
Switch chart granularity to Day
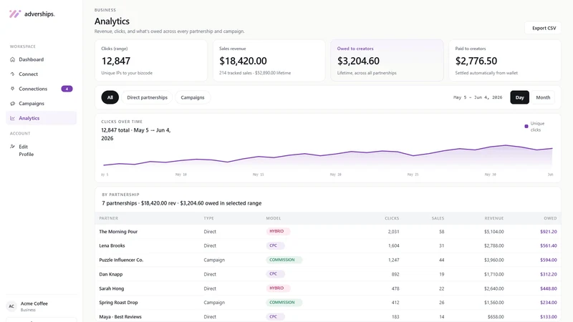pyautogui.click(x=520, y=97)
